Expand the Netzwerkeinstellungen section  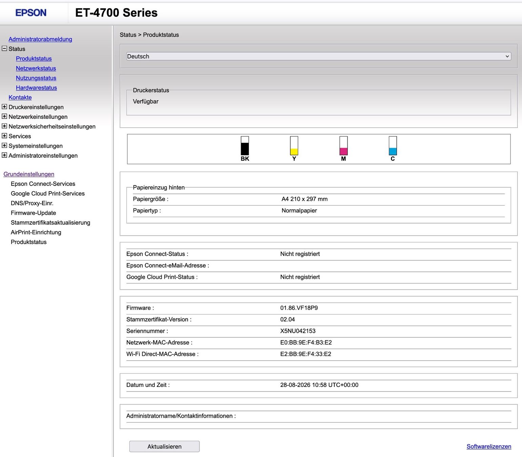tap(4, 116)
